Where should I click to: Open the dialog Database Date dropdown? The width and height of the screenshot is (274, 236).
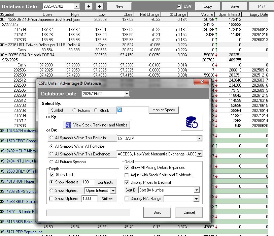point(127,94)
